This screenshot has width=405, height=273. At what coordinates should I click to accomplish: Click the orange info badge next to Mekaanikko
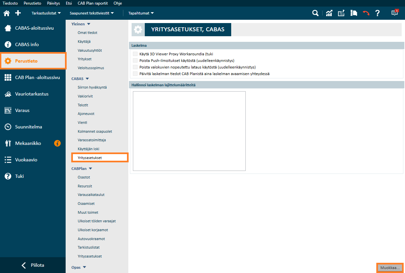point(57,143)
